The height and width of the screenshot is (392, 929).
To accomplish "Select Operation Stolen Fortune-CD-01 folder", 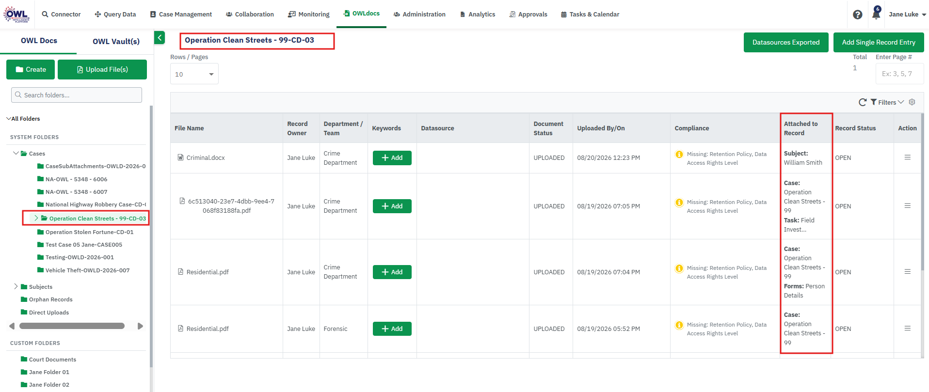I will click(x=85, y=232).
